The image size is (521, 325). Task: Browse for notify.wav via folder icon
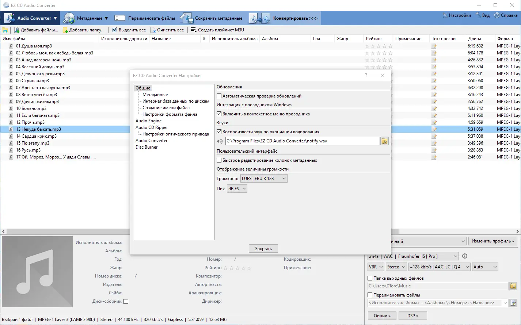[384, 141]
